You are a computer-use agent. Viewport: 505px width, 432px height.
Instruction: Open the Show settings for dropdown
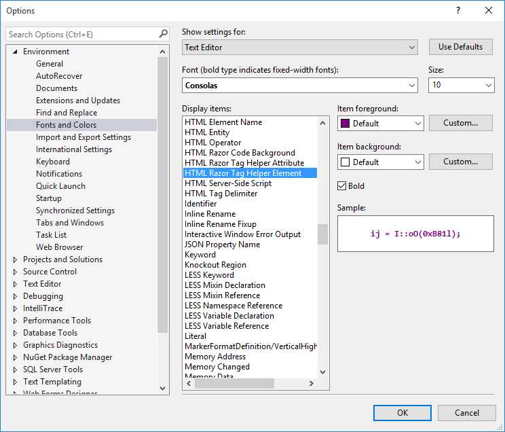(x=300, y=48)
